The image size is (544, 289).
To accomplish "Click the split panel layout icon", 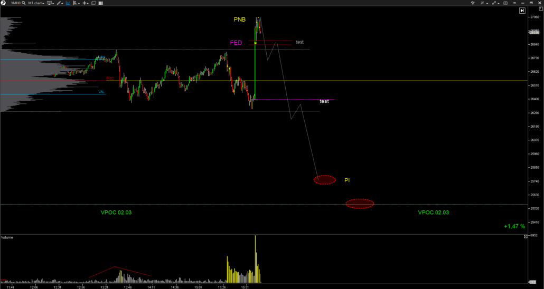I will point(101,3).
